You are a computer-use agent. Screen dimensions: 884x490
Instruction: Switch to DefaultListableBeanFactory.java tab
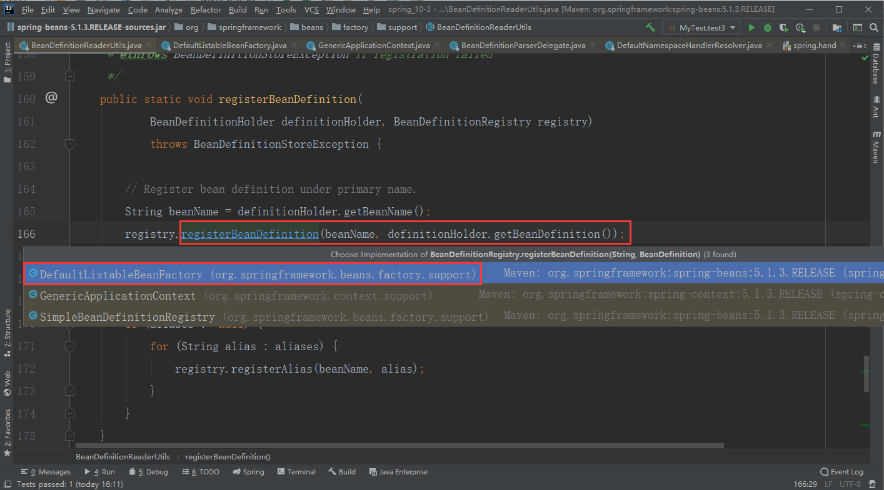click(229, 46)
